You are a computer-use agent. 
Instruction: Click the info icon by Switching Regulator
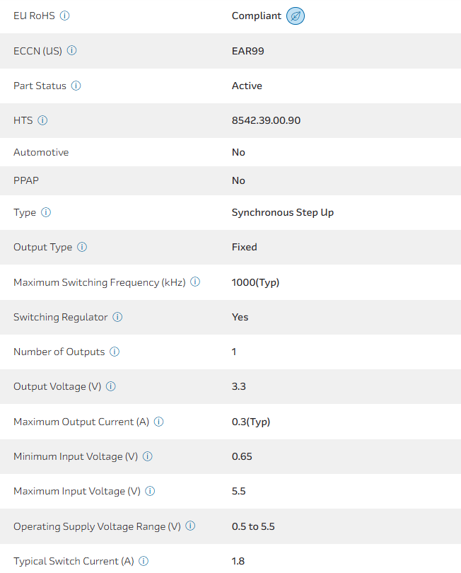(117, 317)
